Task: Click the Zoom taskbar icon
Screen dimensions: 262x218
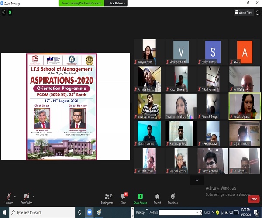Action: coord(90,212)
